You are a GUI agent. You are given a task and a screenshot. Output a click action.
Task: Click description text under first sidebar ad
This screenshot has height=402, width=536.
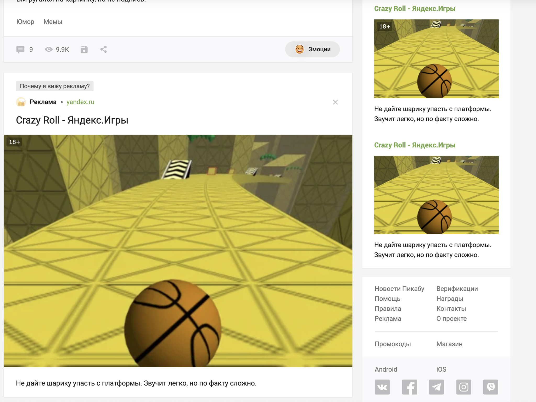[x=433, y=114]
